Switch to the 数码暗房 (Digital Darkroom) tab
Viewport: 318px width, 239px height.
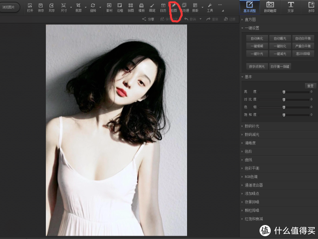coord(270,7)
